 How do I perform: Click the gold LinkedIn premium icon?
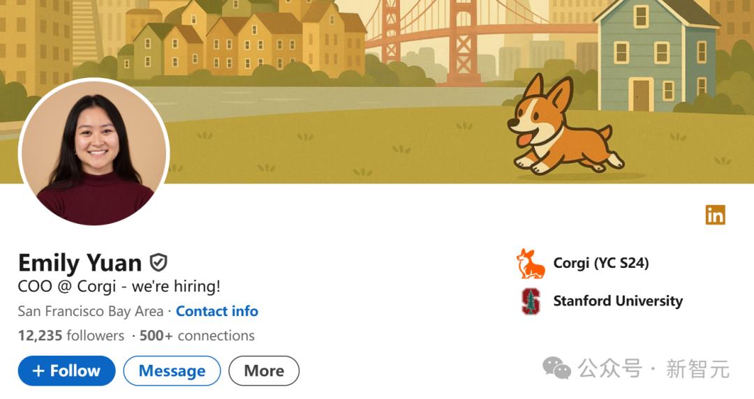tap(715, 215)
